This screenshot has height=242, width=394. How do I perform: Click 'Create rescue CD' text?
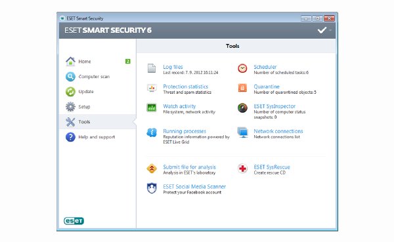[270, 172]
